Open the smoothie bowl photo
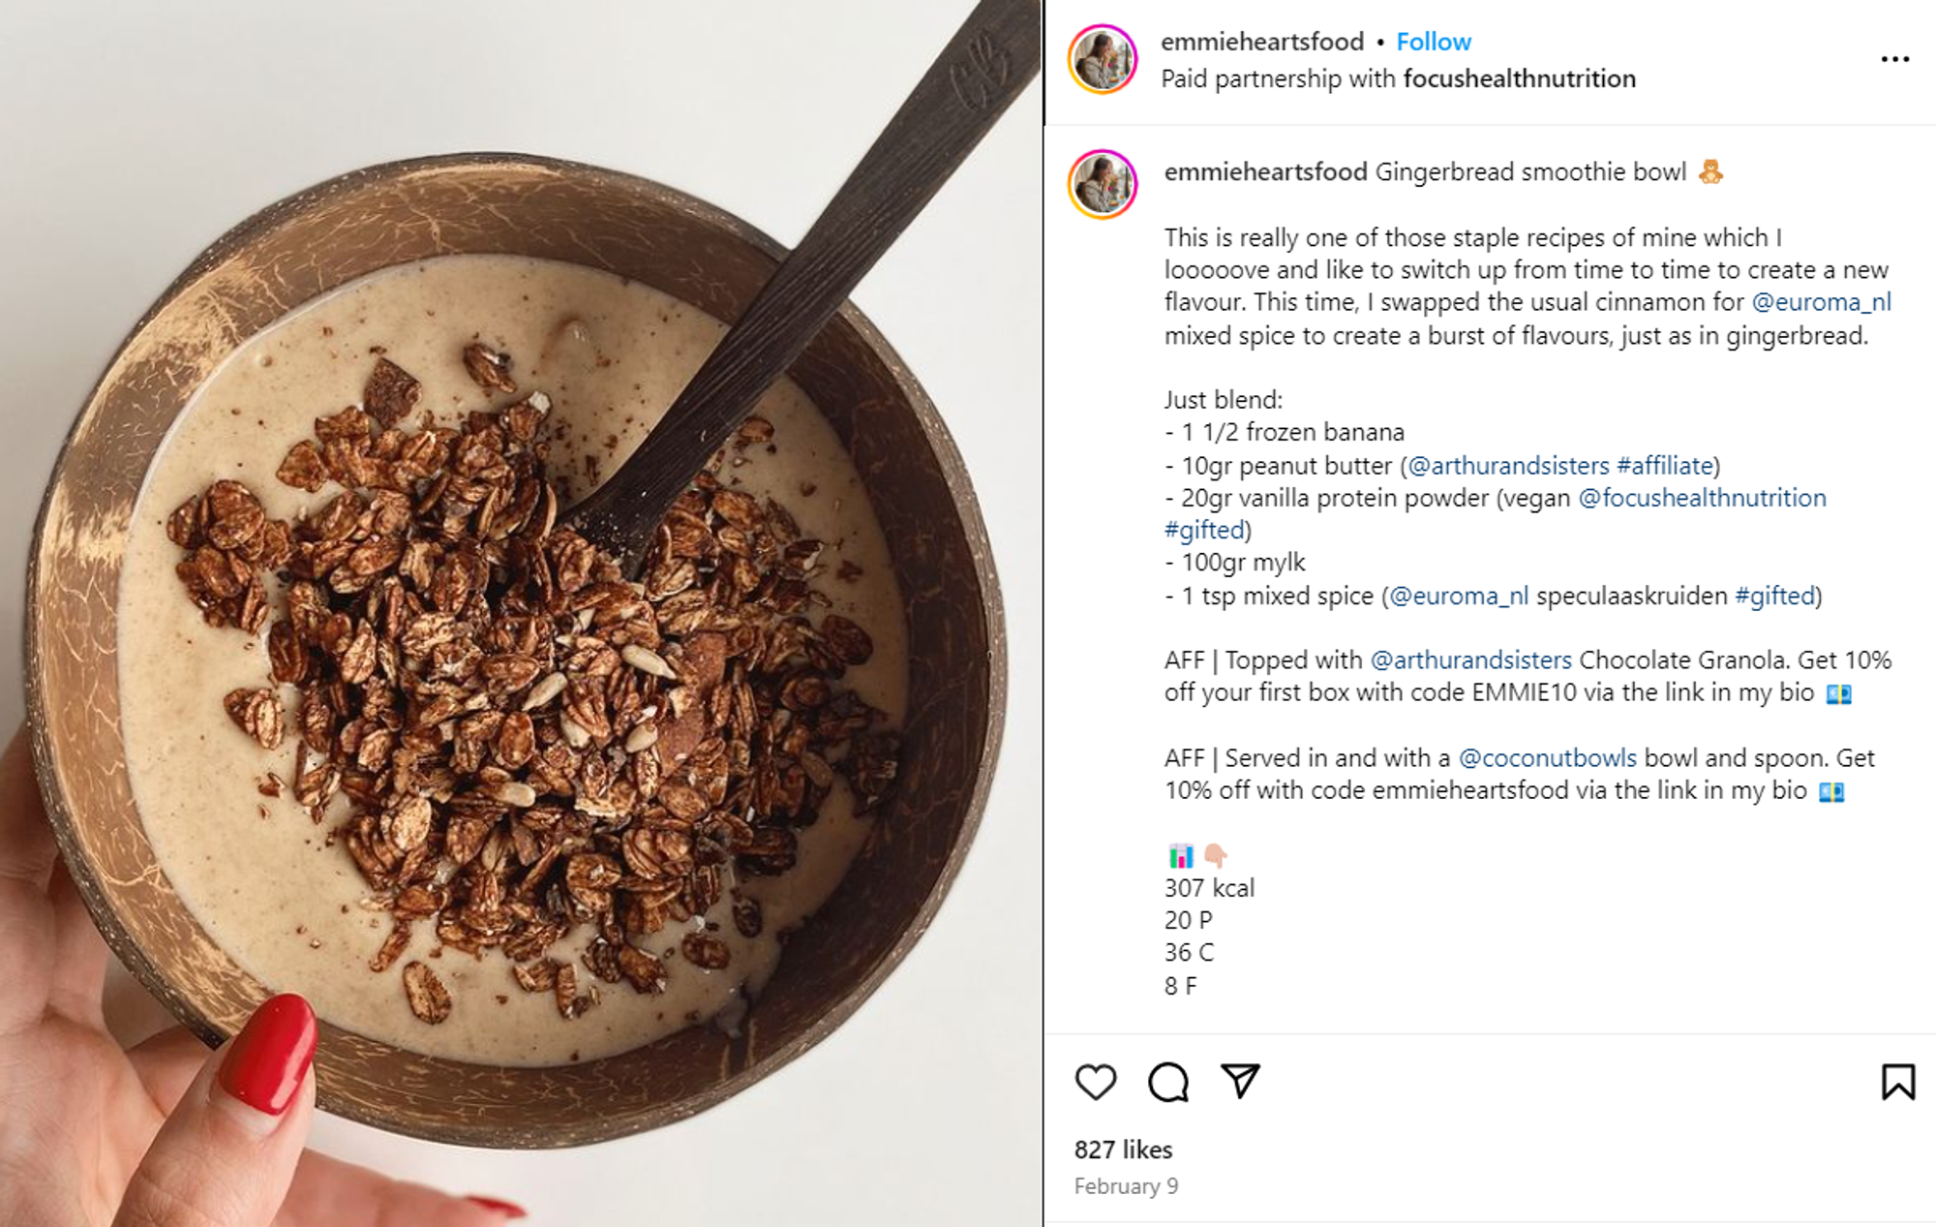This screenshot has height=1227, width=1936. pos(521,614)
